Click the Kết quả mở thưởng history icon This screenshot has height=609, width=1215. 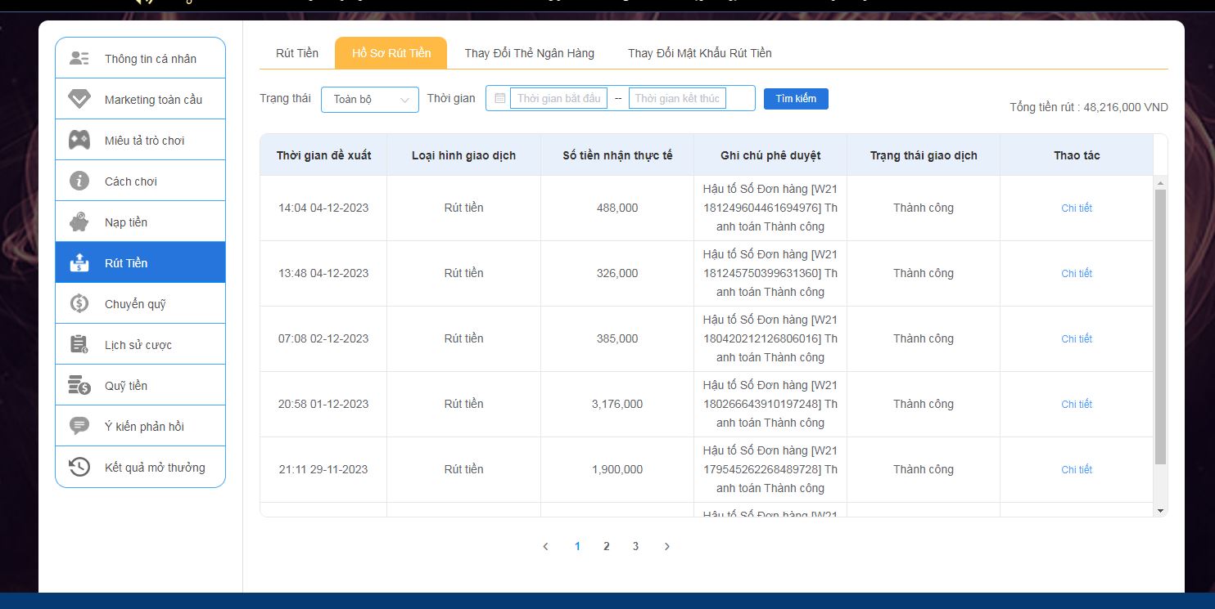point(79,467)
